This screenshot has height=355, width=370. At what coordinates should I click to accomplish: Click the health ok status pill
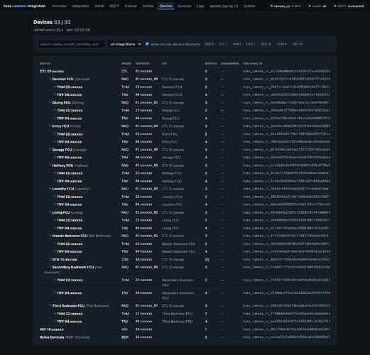pyautogui.click(x=317, y=6)
